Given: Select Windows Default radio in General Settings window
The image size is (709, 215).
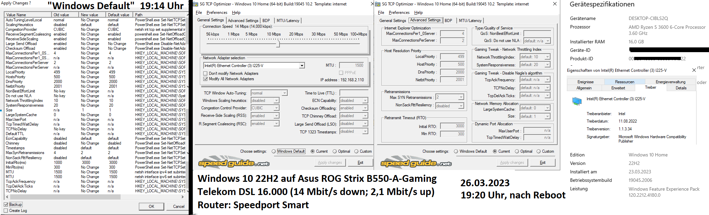Looking at the screenshot, I should point(274,151).
